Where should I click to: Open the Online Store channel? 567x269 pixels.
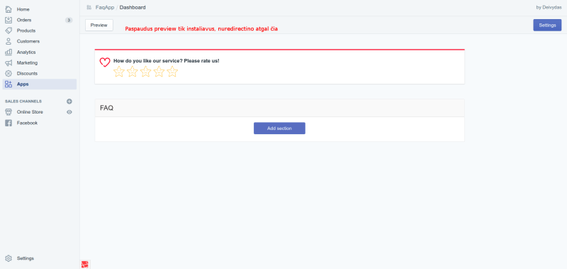(30, 112)
